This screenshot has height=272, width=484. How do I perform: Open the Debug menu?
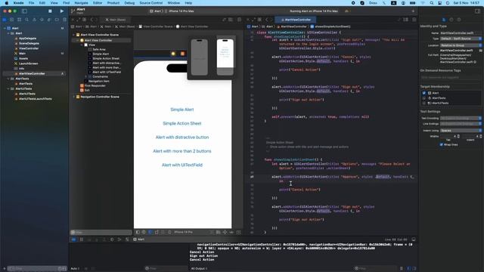point(129,3)
